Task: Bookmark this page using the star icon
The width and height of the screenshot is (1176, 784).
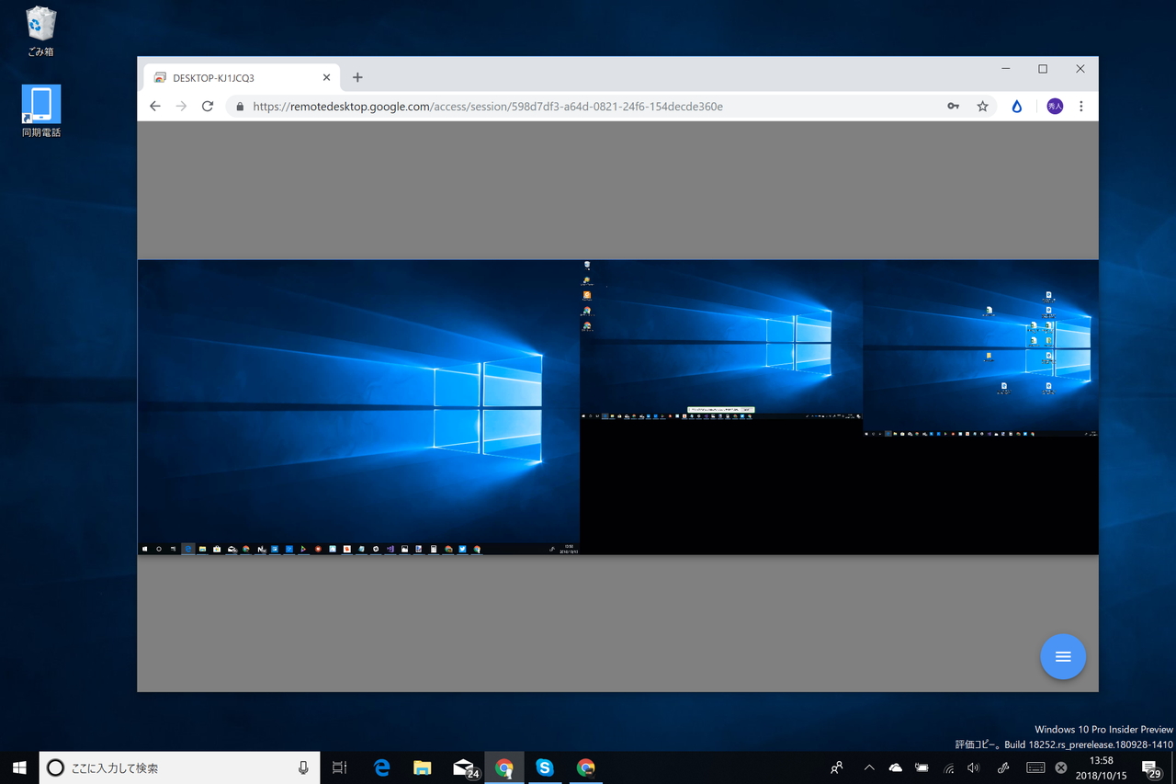Action: click(983, 106)
